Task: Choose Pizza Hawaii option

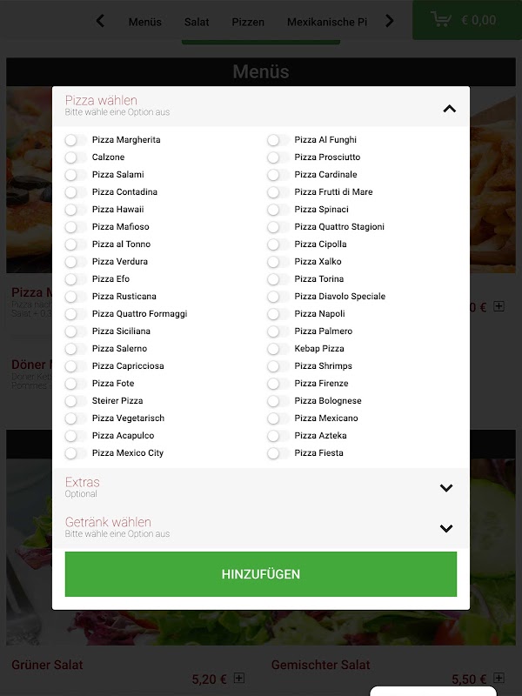Action: tap(77, 210)
